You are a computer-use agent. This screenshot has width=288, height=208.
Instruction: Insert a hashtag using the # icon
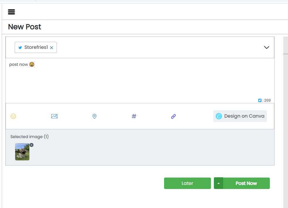click(x=134, y=116)
